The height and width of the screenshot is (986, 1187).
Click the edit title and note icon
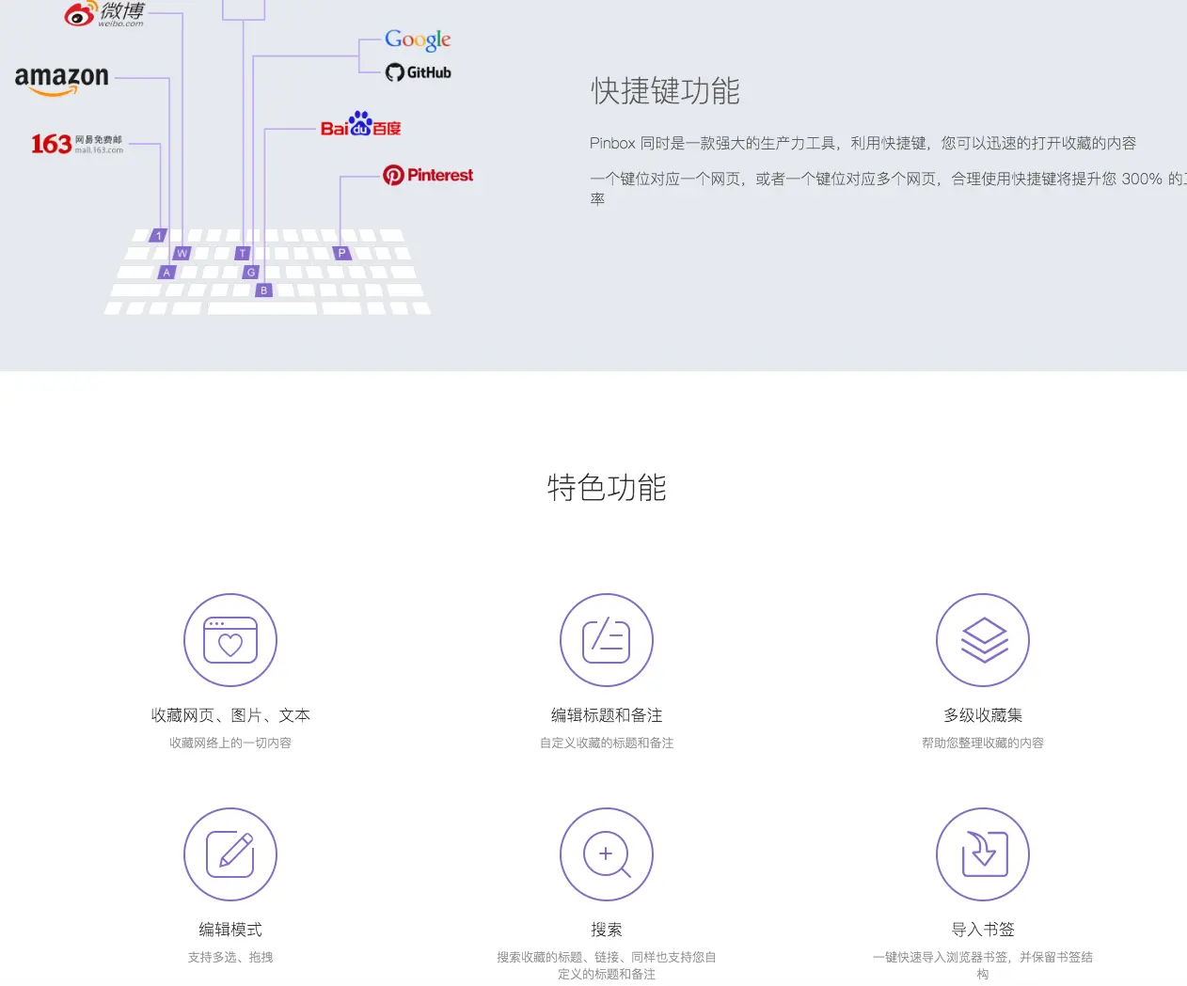coord(607,640)
